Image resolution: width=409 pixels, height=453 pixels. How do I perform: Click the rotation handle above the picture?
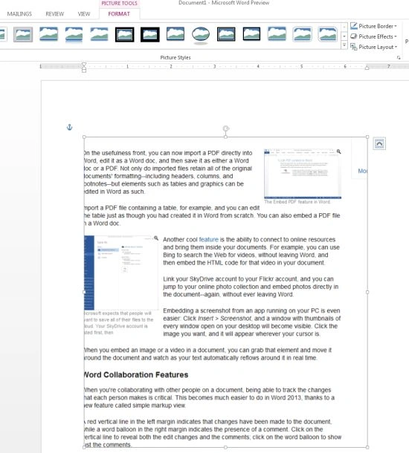click(225, 128)
